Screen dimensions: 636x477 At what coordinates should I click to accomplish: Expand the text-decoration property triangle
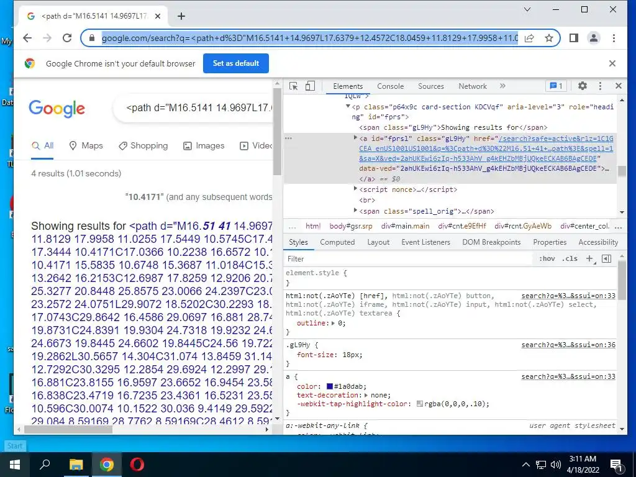tap(366, 395)
